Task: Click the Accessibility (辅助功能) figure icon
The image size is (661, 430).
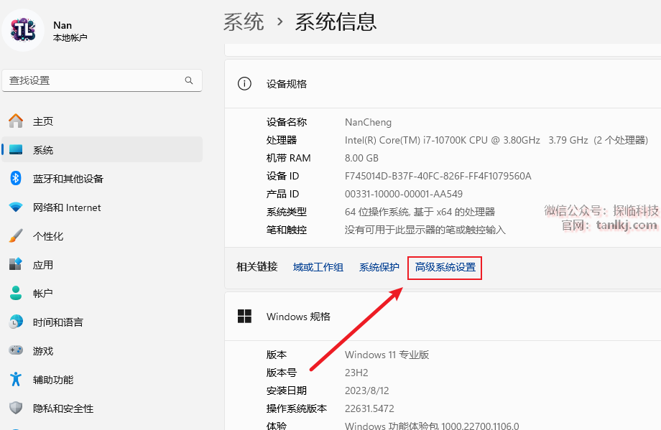Action: 16,380
